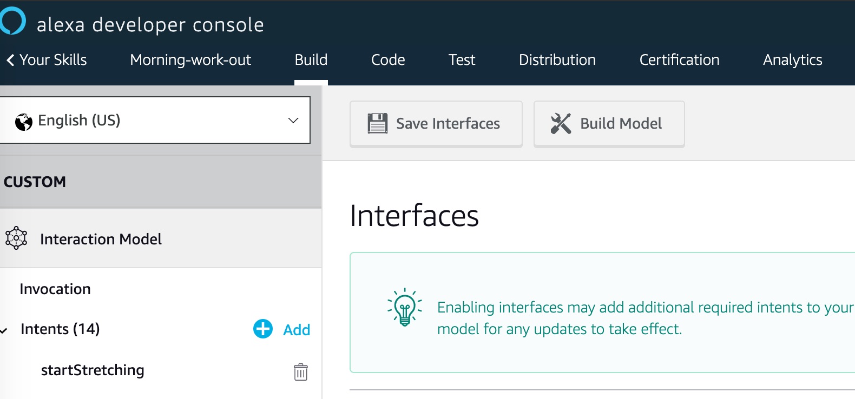Image resolution: width=855 pixels, height=399 pixels.
Task: Open the Code tab
Action: (x=388, y=59)
